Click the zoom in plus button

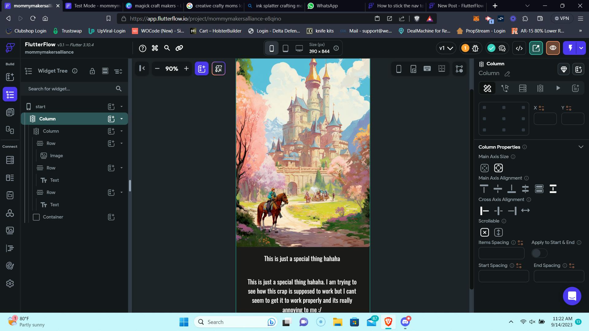186,69
